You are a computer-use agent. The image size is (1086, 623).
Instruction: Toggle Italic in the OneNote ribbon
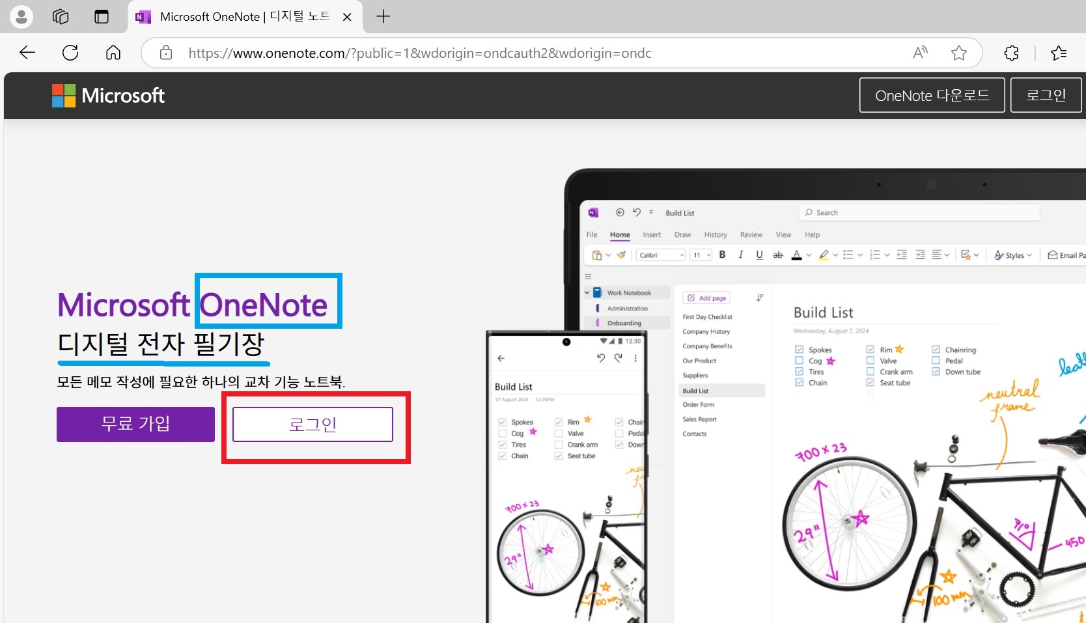(740, 255)
